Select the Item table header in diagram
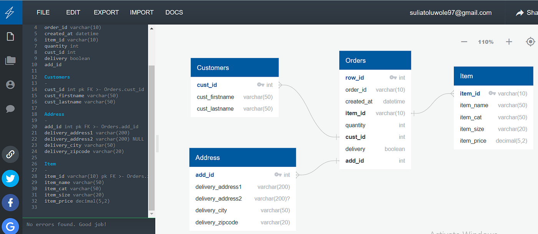538x234 pixels. point(493,76)
